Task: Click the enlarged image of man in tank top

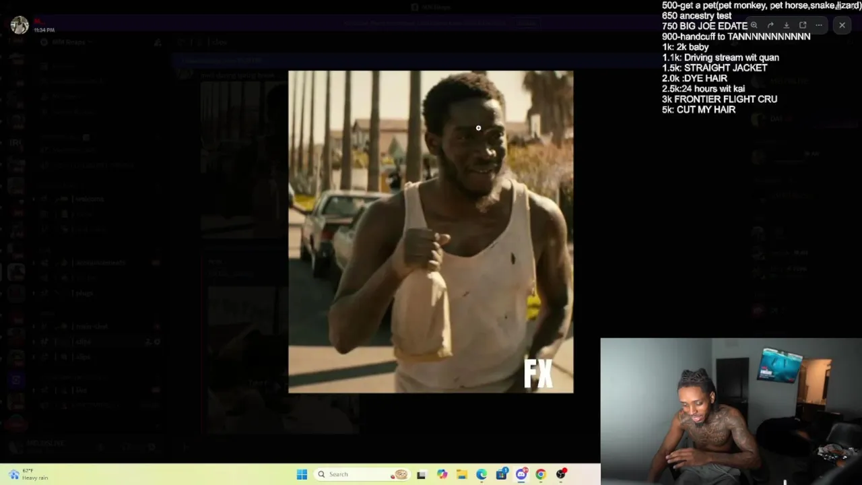Action: pos(431,232)
